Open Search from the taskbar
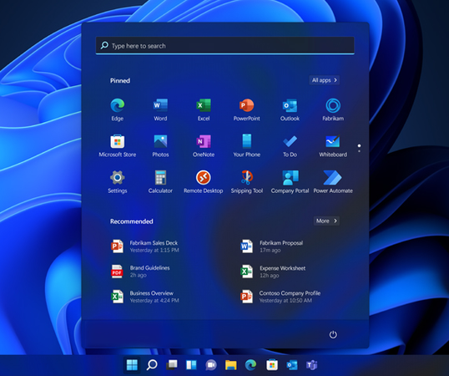This screenshot has height=376, width=449. coord(152,365)
